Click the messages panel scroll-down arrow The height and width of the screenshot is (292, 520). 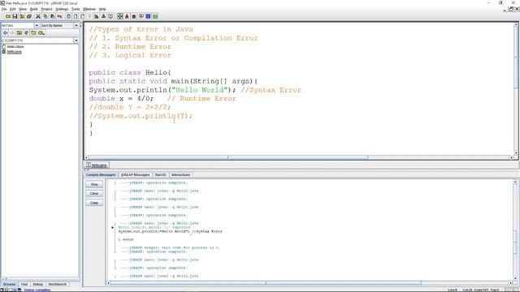click(x=515, y=278)
